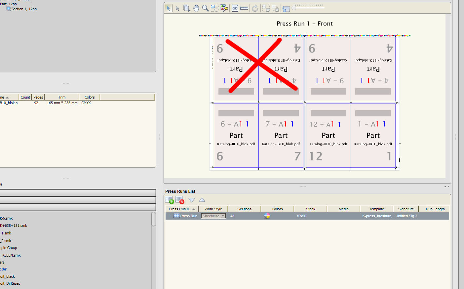
Task: Click the Press Run grid icon
Action: click(176, 216)
